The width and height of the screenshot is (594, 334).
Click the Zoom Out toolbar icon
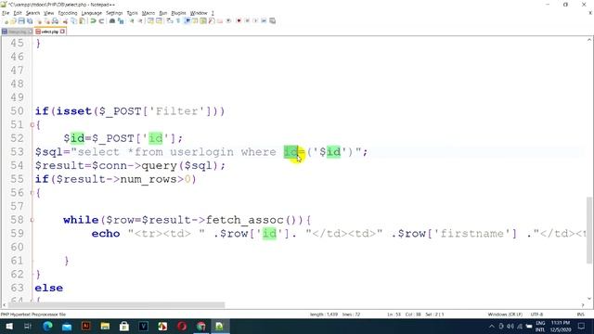tap(140, 20)
